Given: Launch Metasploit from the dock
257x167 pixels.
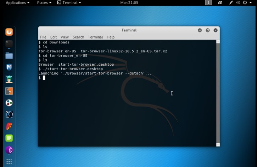Looking at the screenshot, I should [9, 67].
